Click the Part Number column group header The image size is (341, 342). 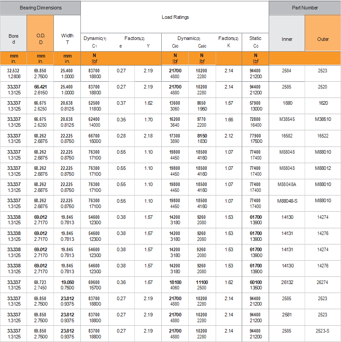[x=305, y=8]
